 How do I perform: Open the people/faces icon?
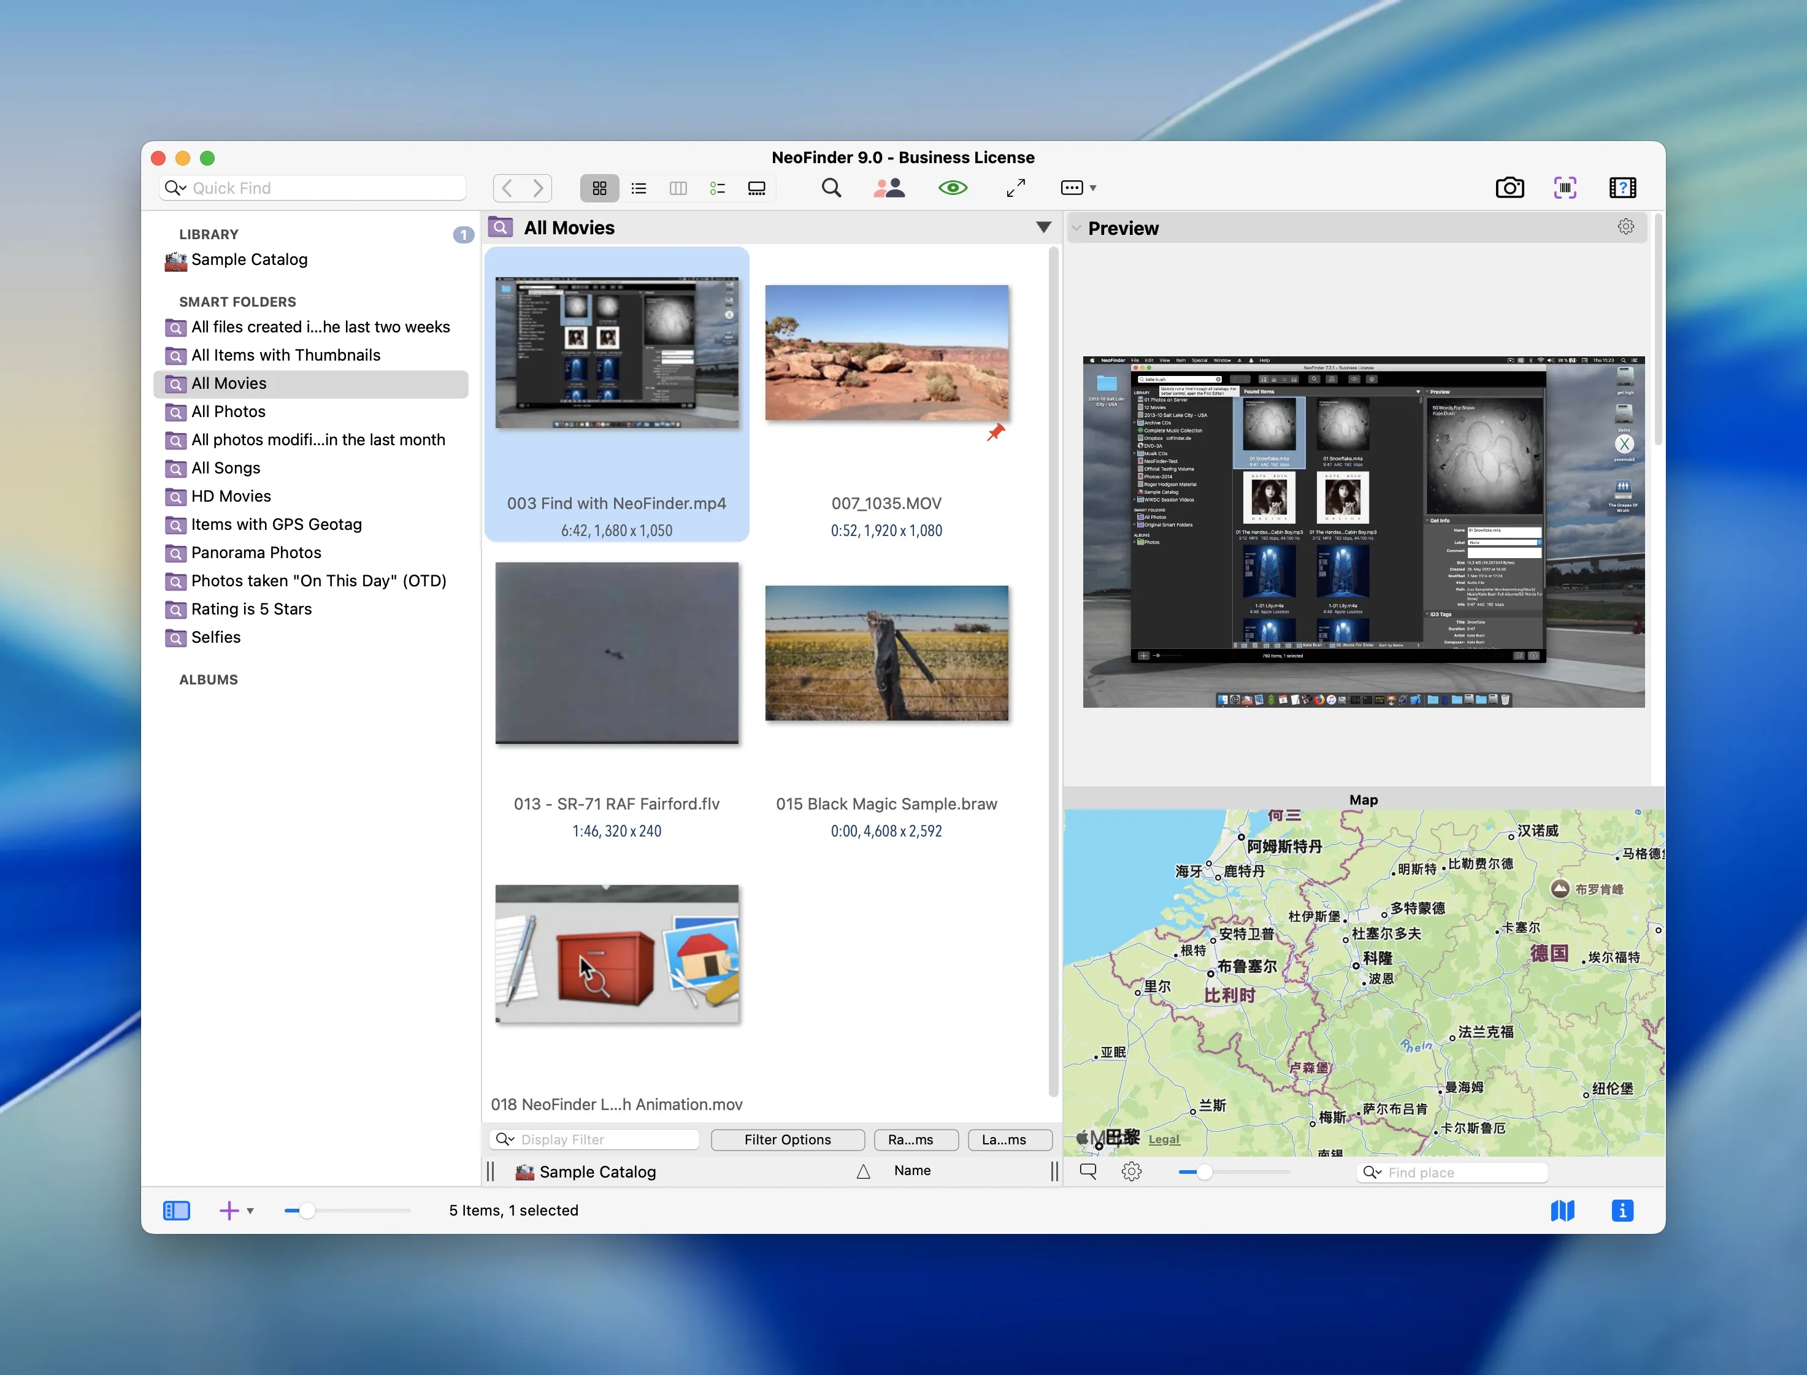[x=889, y=188]
